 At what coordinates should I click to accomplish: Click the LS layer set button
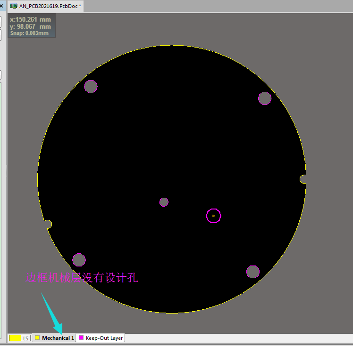[x=26, y=338]
